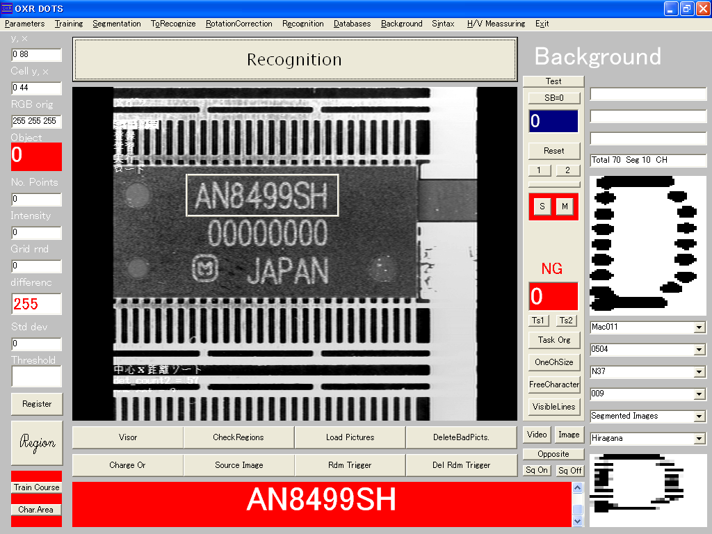Click the Std dev input field
Viewport: 712px width, 534px height.
click(x=36, y=343)
